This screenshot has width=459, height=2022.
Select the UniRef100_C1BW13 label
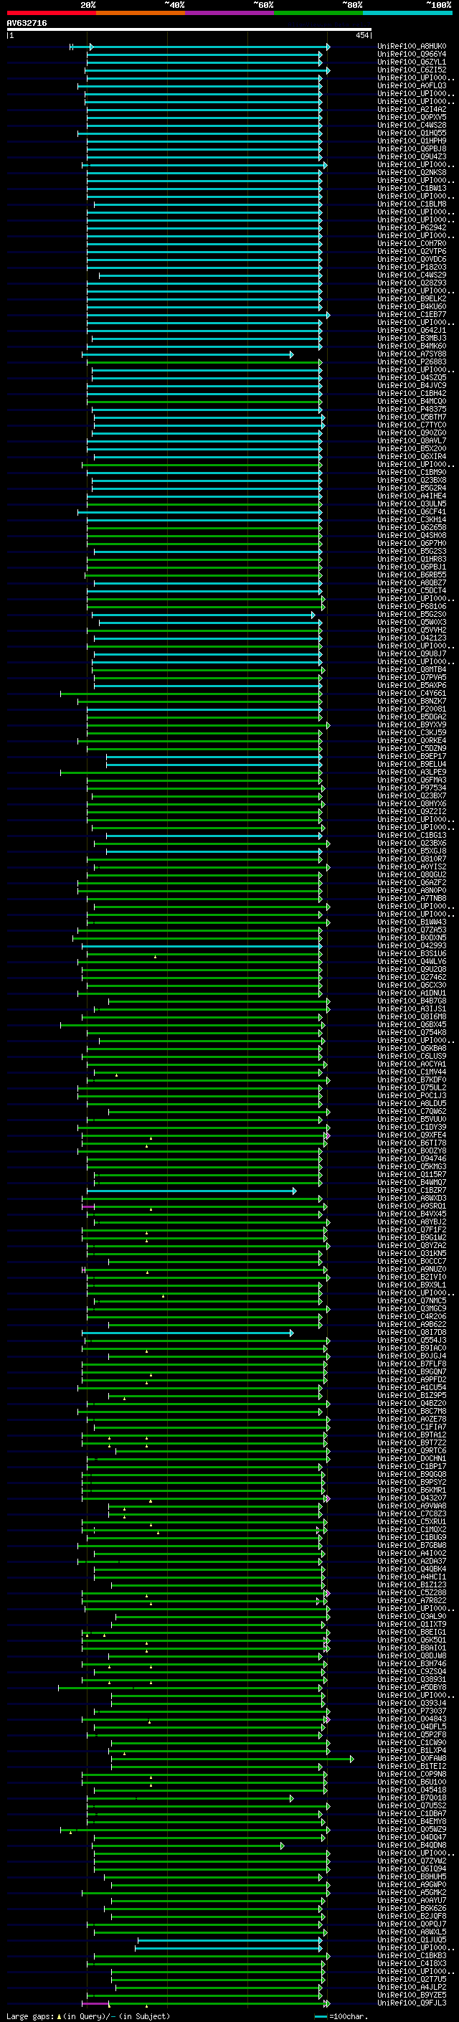412,189
